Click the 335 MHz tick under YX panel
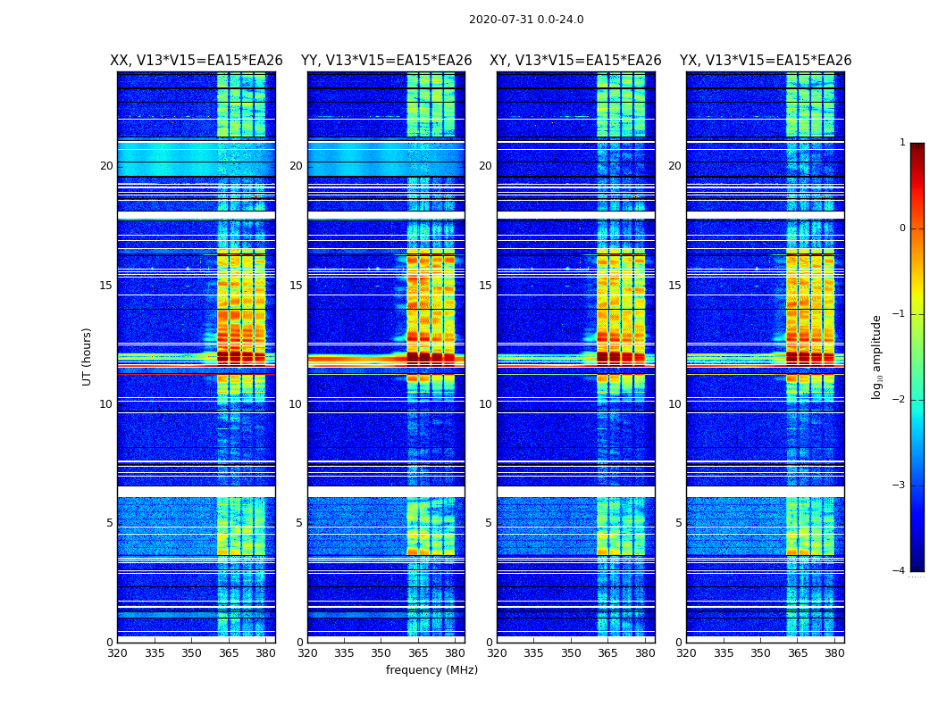 [723, 652]
